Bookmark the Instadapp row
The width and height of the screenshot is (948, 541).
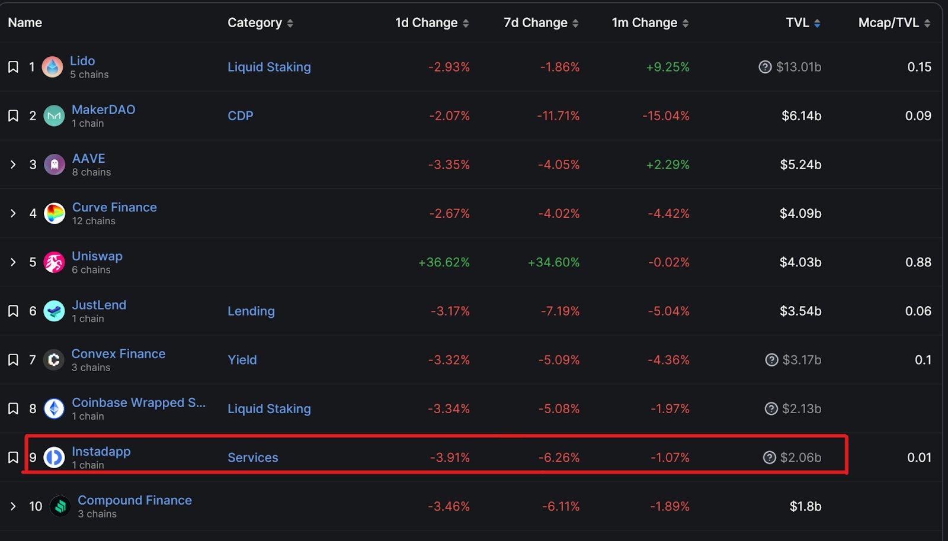coord(13,458)
